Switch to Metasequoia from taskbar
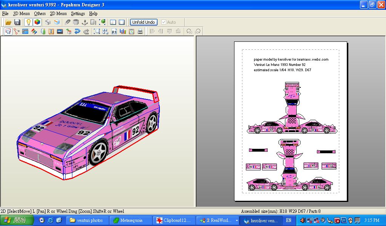 pos(131,220)
